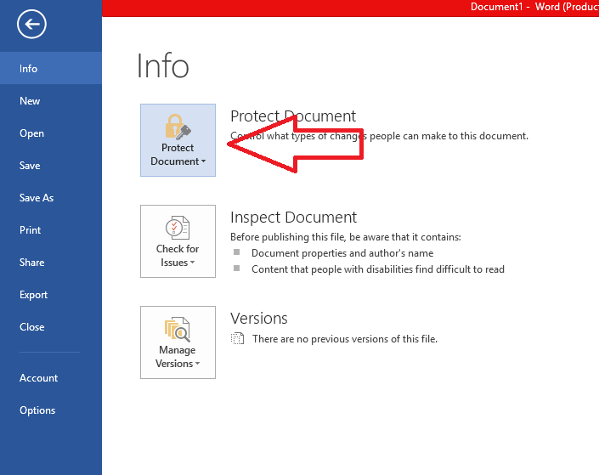This screenshot has height=475, width=599.
Task: Go to the Print page
Action: click(x=51, y=230)
